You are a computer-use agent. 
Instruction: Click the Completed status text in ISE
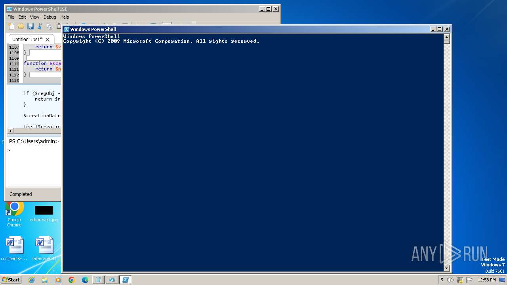pyautogui.click(x=21, y=194)
